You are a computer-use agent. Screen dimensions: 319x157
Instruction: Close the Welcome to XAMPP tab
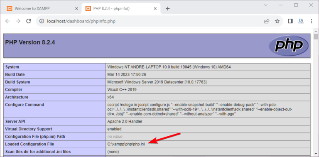[x=76, y=9]
